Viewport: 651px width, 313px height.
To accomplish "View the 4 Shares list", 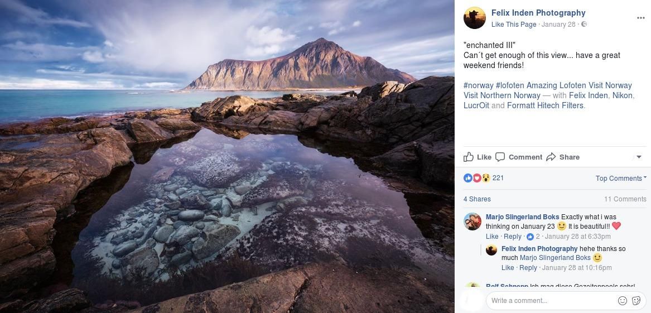I will [477, 199].
